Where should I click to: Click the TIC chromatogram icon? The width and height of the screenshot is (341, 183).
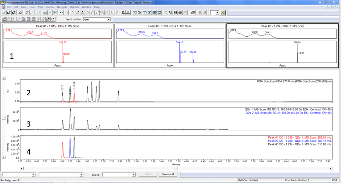[29, 19]
